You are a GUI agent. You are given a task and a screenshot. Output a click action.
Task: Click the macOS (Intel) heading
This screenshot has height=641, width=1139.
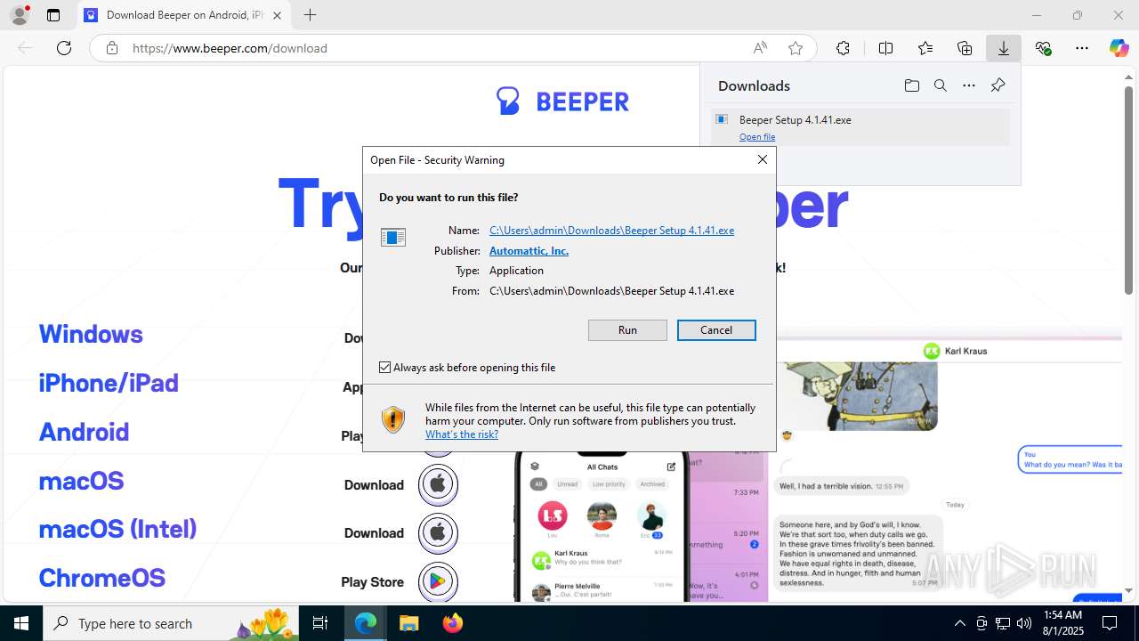117,529
